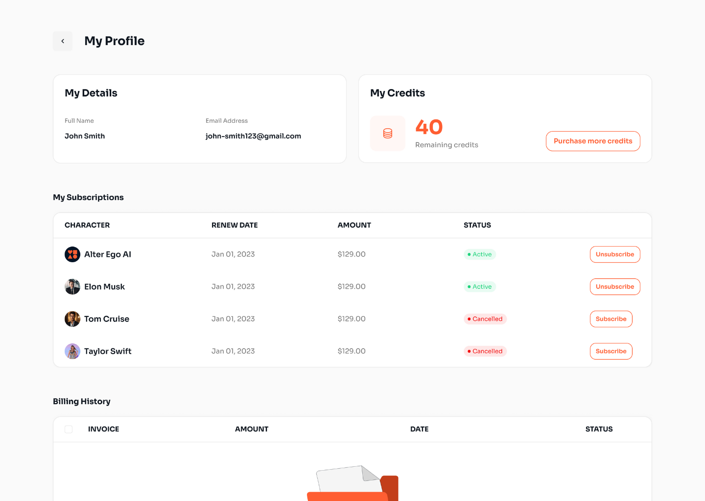Click Tom Cruise's profile avatar
The image size is (705, 501).
[x=72, y=319]
